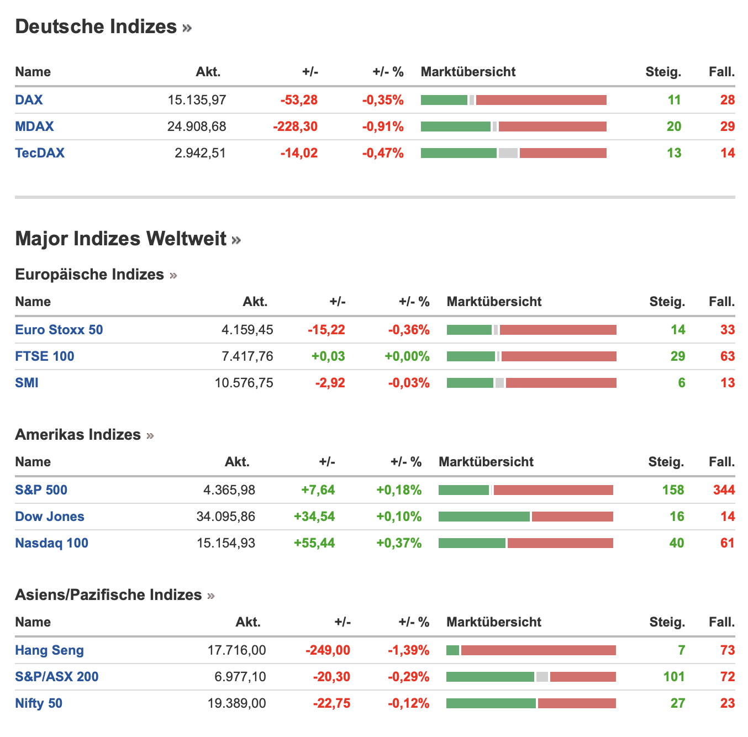Viewport: 748px width, 737px height.
Task: Click the DAX market overview bar
Action: (x=513, y=100)
